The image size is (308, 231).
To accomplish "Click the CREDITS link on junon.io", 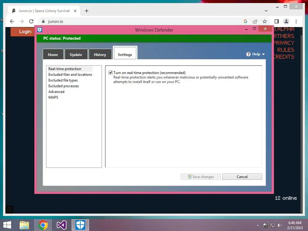I will (284, 57).
